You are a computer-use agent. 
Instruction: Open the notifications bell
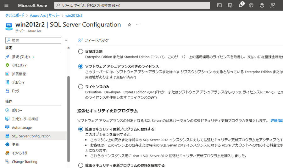(241, 5)
